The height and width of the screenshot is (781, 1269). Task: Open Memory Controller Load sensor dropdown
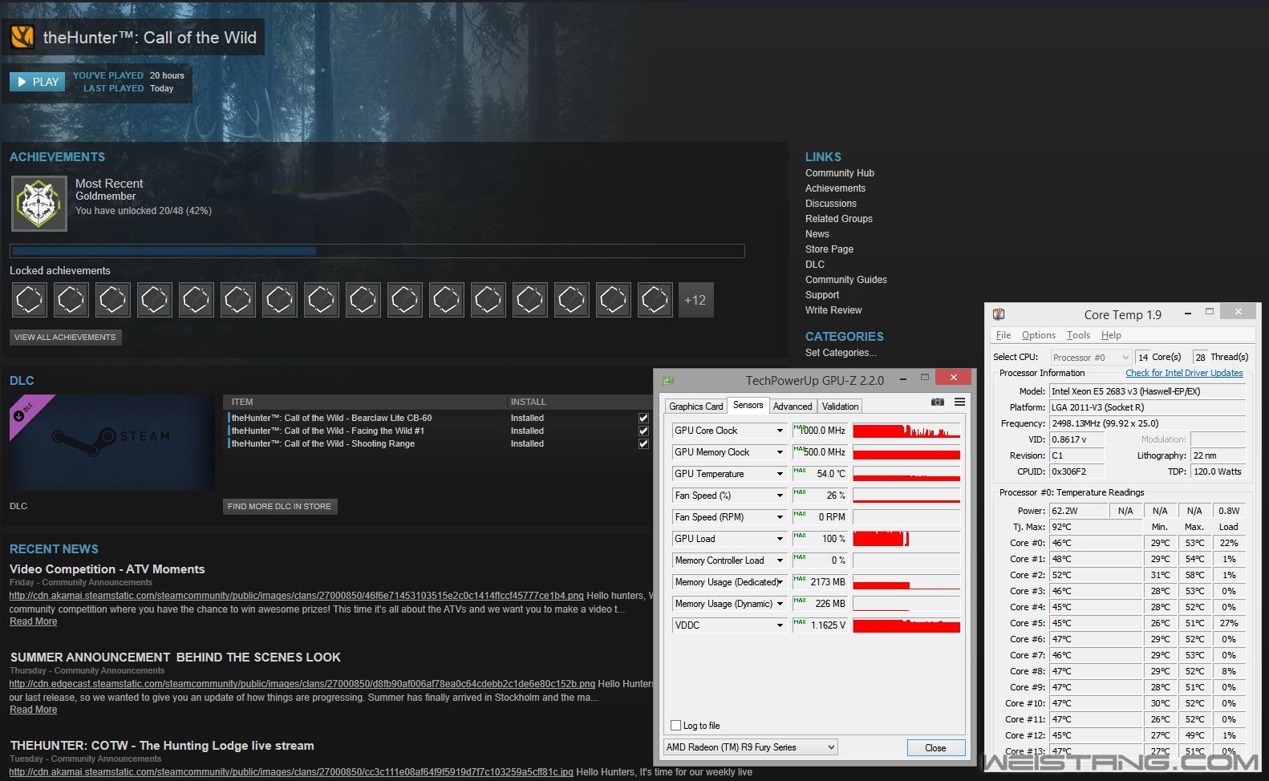coord(780,560)
